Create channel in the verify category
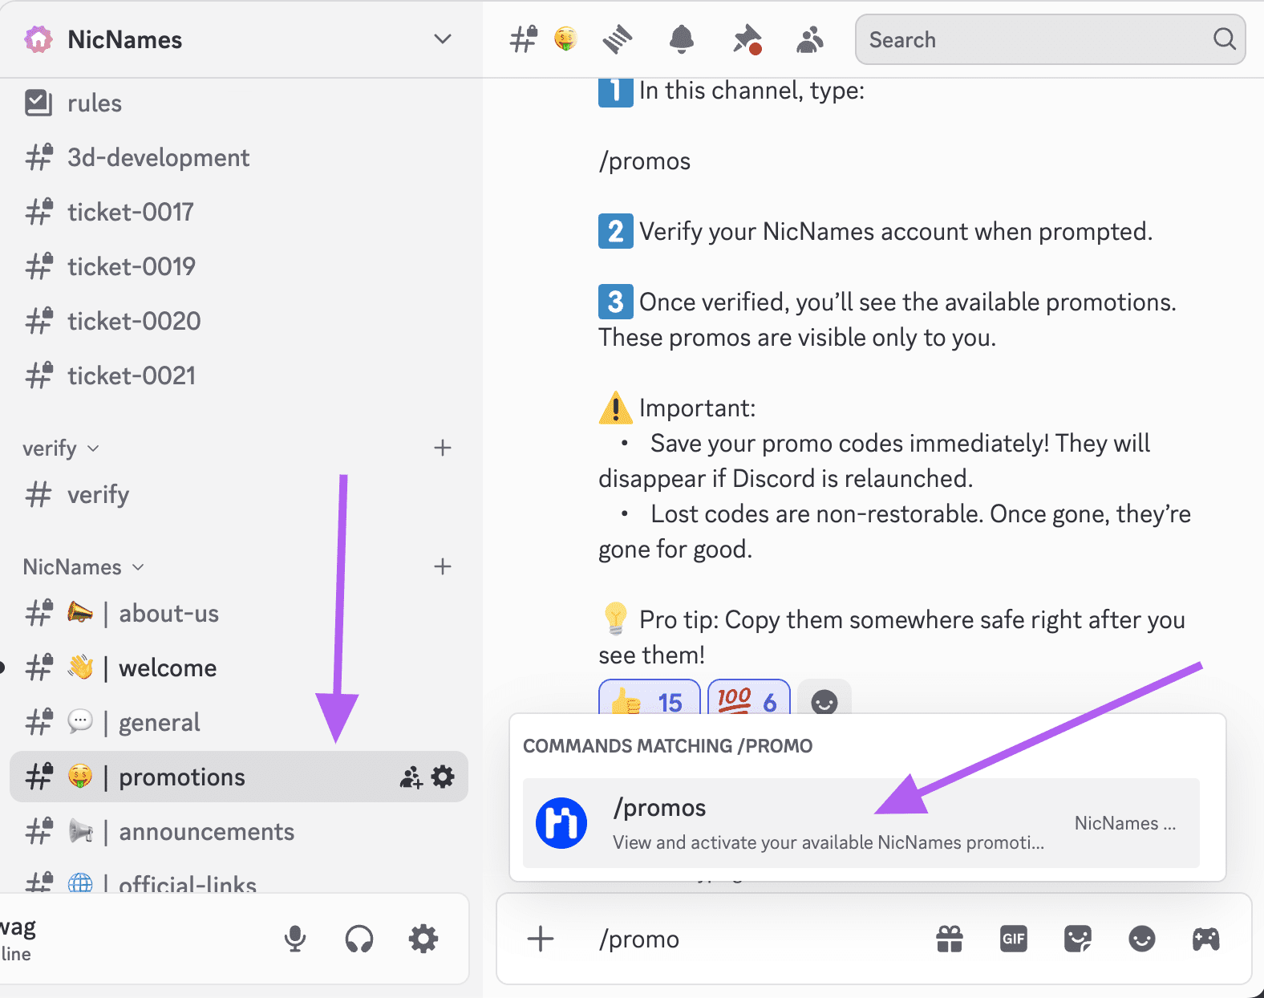This screenshot has height=998, width=1264. tap(443, 448)
